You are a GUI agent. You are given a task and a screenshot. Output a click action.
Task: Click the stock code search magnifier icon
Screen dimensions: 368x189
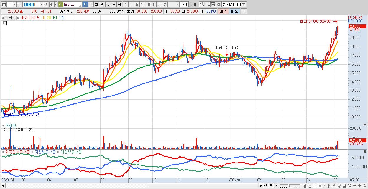click(x=46, y=4)
